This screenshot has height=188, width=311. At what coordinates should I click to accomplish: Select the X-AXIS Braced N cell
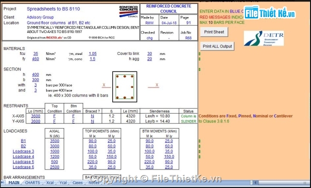pyautogui.click(x=92, y=116)
